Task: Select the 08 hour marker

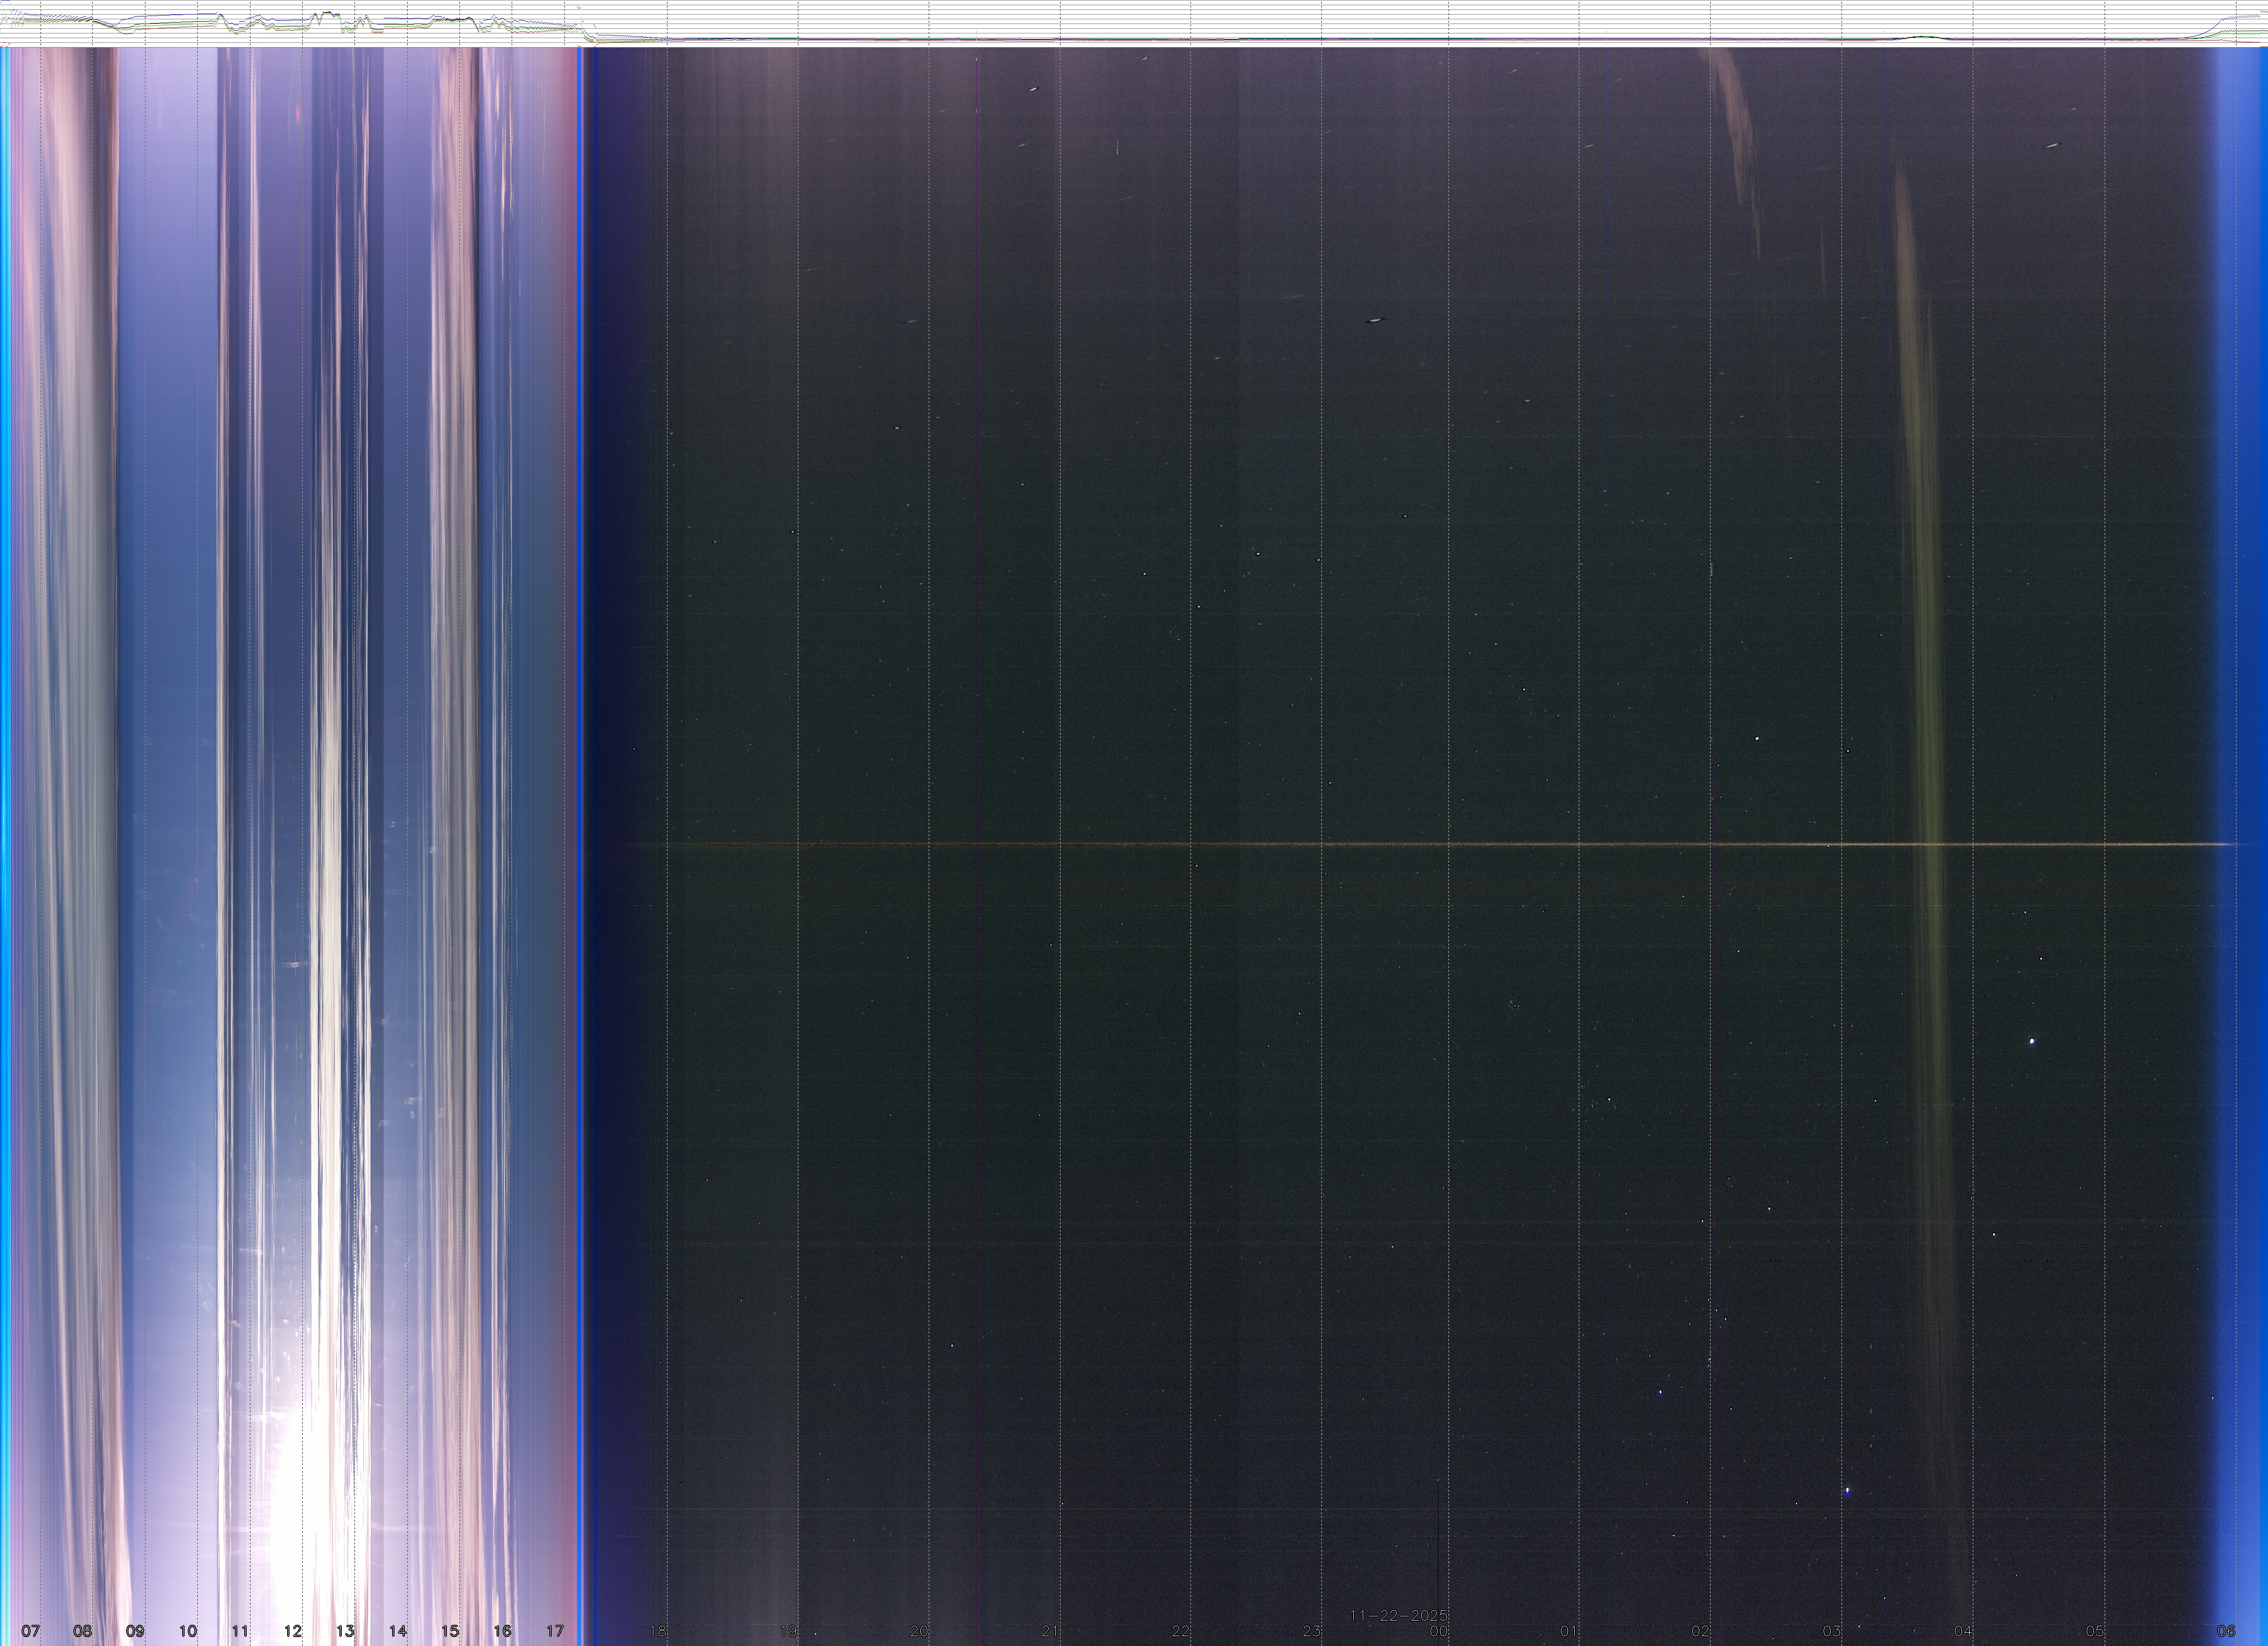Action: (x=83, y=1631)
